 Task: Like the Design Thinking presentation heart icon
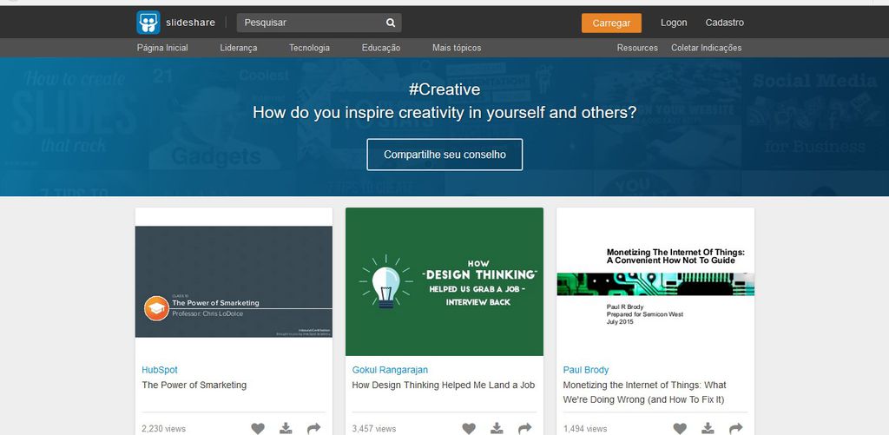469,428
